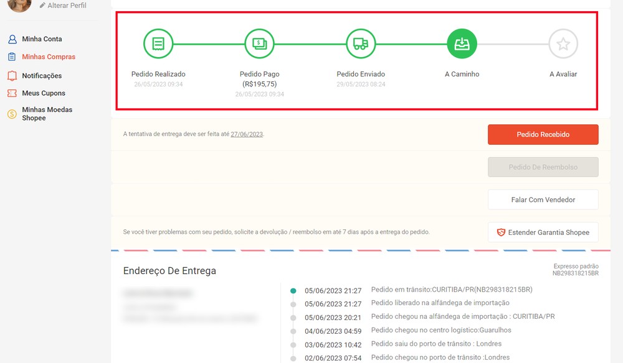623x363 pixels.
Task: Click the Pedido Enviado step label
Action: 361,74
